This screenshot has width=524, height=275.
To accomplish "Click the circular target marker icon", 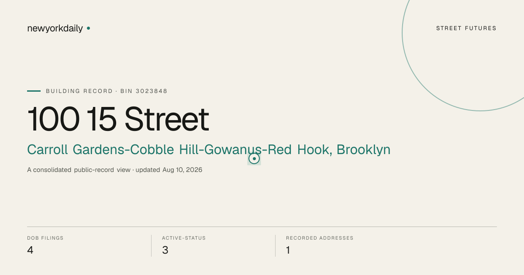I will [x=254, y=158].
